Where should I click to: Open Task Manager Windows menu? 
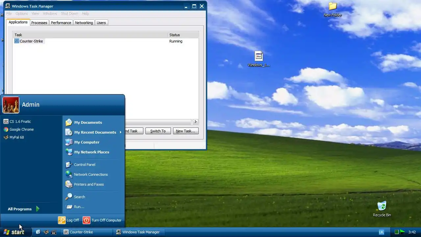(x=50, y=13)
